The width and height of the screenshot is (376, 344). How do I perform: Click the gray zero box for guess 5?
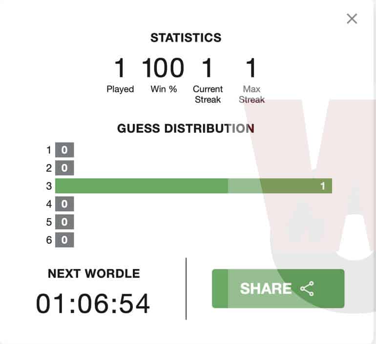64,222
